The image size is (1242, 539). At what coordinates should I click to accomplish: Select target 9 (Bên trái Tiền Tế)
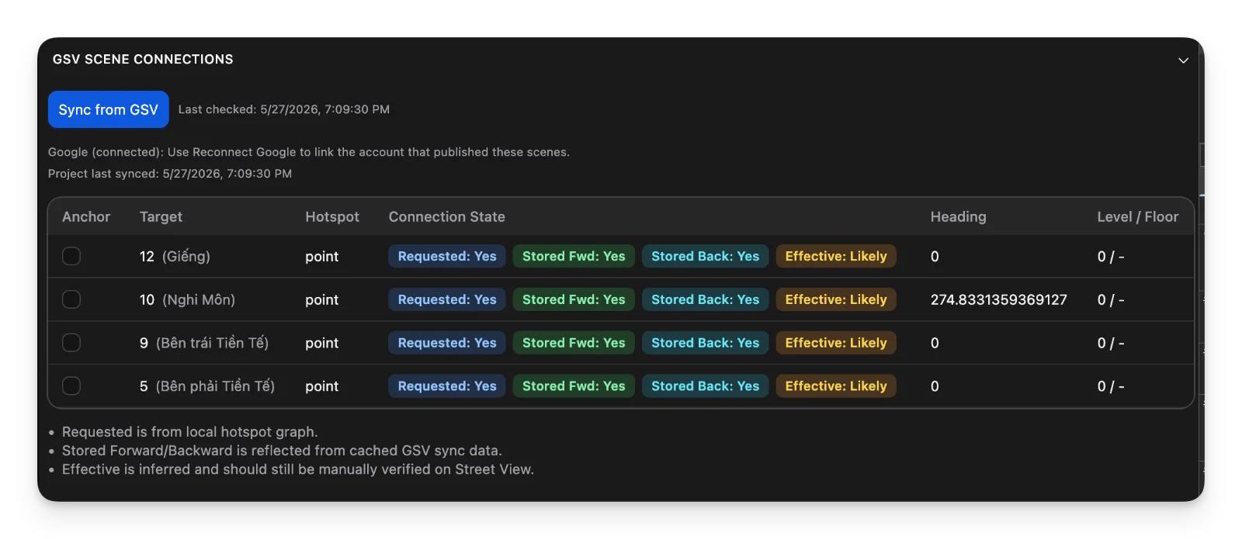(204, 343)
